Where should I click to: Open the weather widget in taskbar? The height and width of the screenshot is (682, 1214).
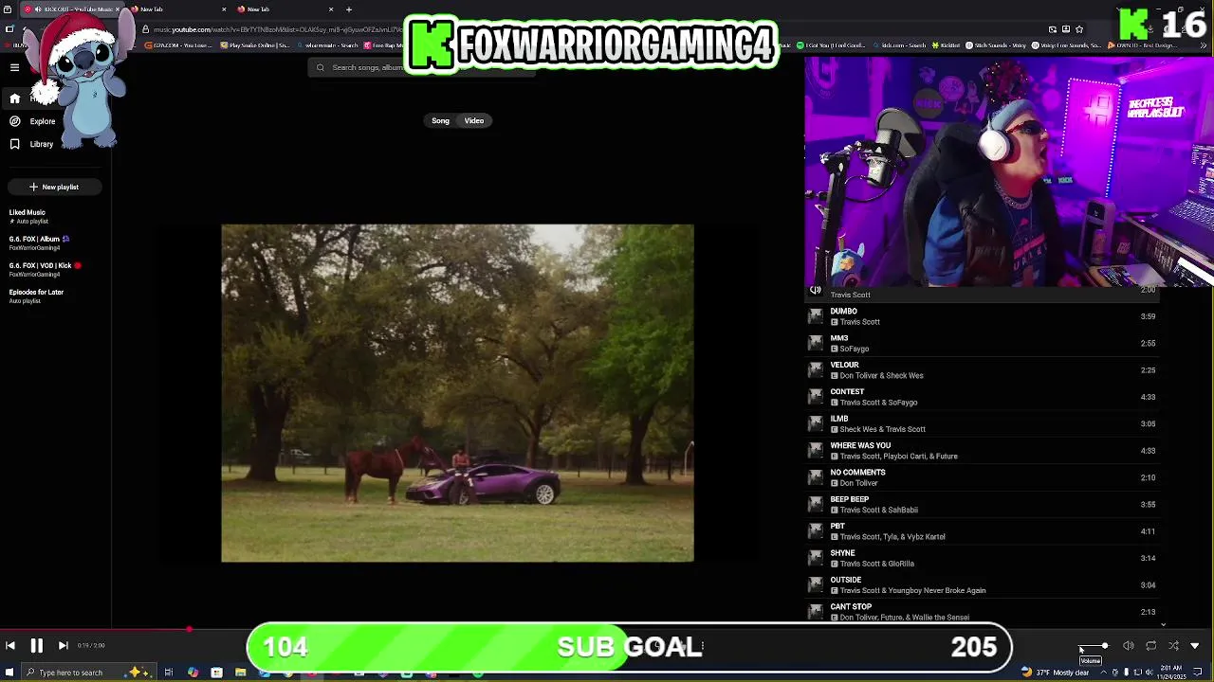pos(1057,673)
